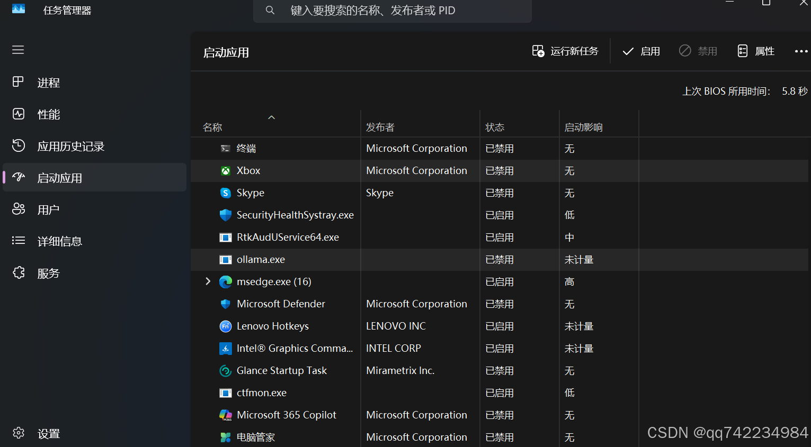Click the sort arrow above 名称 column

pos(272,117)
